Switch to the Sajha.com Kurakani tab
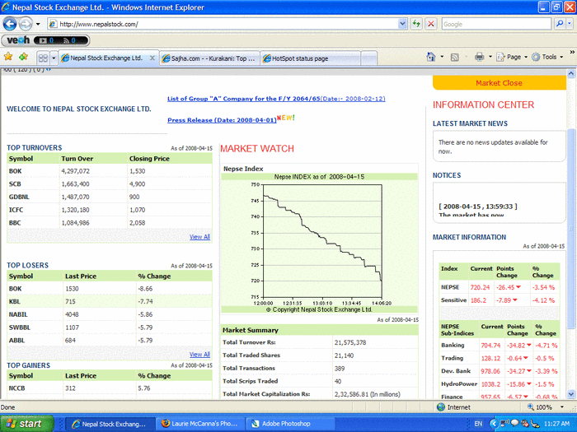The image size is (577, 432). pyautogui.click(x=209, y=58)
